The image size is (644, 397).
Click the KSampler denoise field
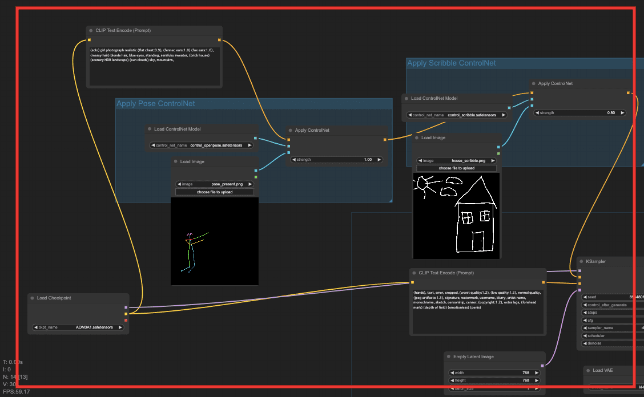pos(613,343)
